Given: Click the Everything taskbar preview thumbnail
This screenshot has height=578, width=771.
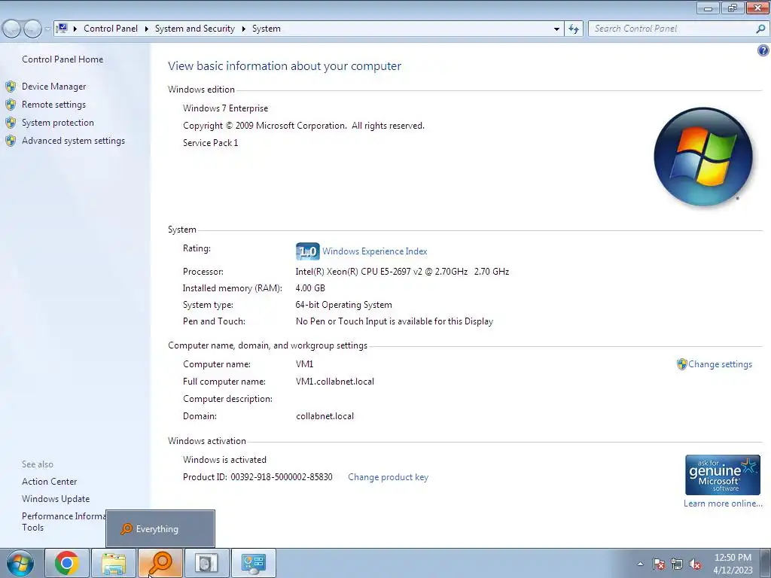Looking at the screenshot, I should coord(160,529).
